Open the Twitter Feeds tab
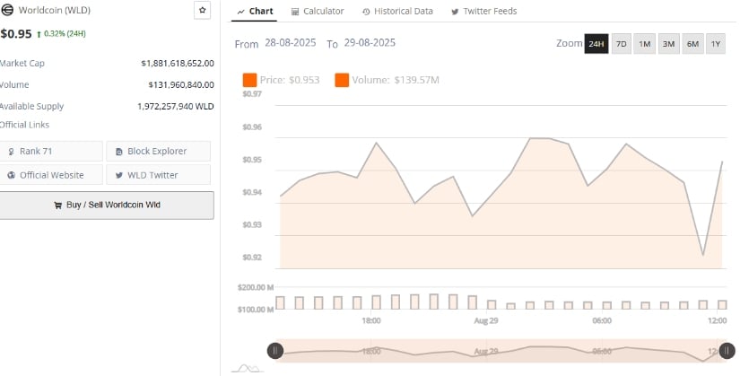This screenshot has height=376, width=740. [x=484, y=11]
